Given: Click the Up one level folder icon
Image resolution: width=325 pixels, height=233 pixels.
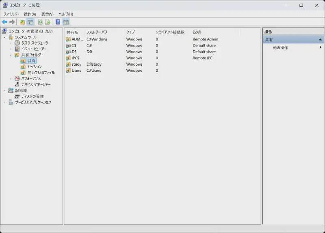Looking at the screenshot, I should pos(22,22).
